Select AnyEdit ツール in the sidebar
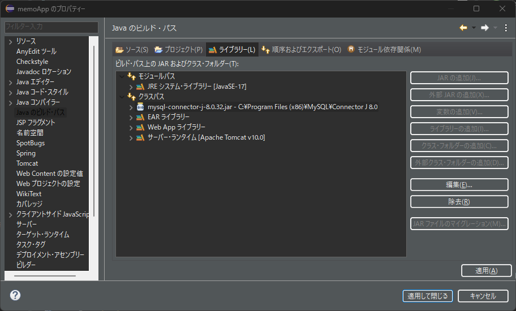The image size is (516, 311). tap(37, 51)
